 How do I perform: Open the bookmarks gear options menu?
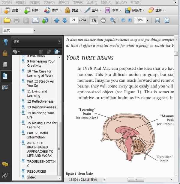(16, 52)
